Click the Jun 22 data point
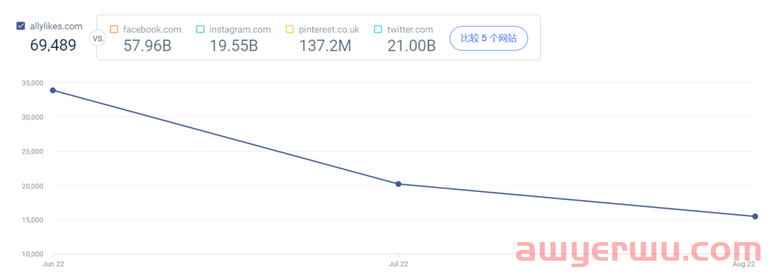This screenshot has width=774, height=275. click(x=53, y=90)
